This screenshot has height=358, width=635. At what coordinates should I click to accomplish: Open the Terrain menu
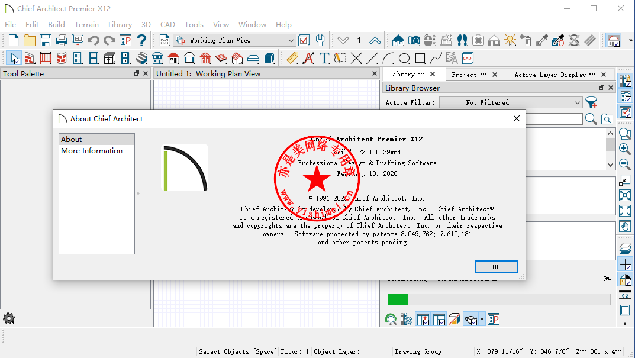click(86, 25)
